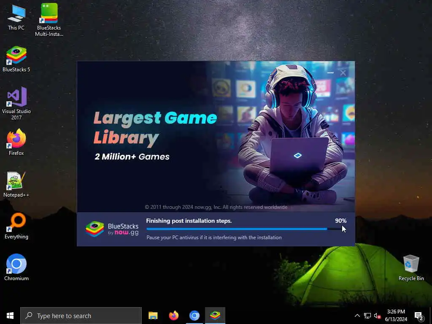Click the Windows Start button
Image resolution: width=432 pixels, height=324 pixels.
click(x=10, y=316)
